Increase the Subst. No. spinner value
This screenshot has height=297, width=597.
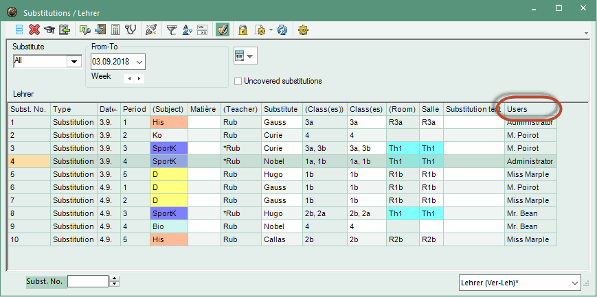[x=115, y=278]
